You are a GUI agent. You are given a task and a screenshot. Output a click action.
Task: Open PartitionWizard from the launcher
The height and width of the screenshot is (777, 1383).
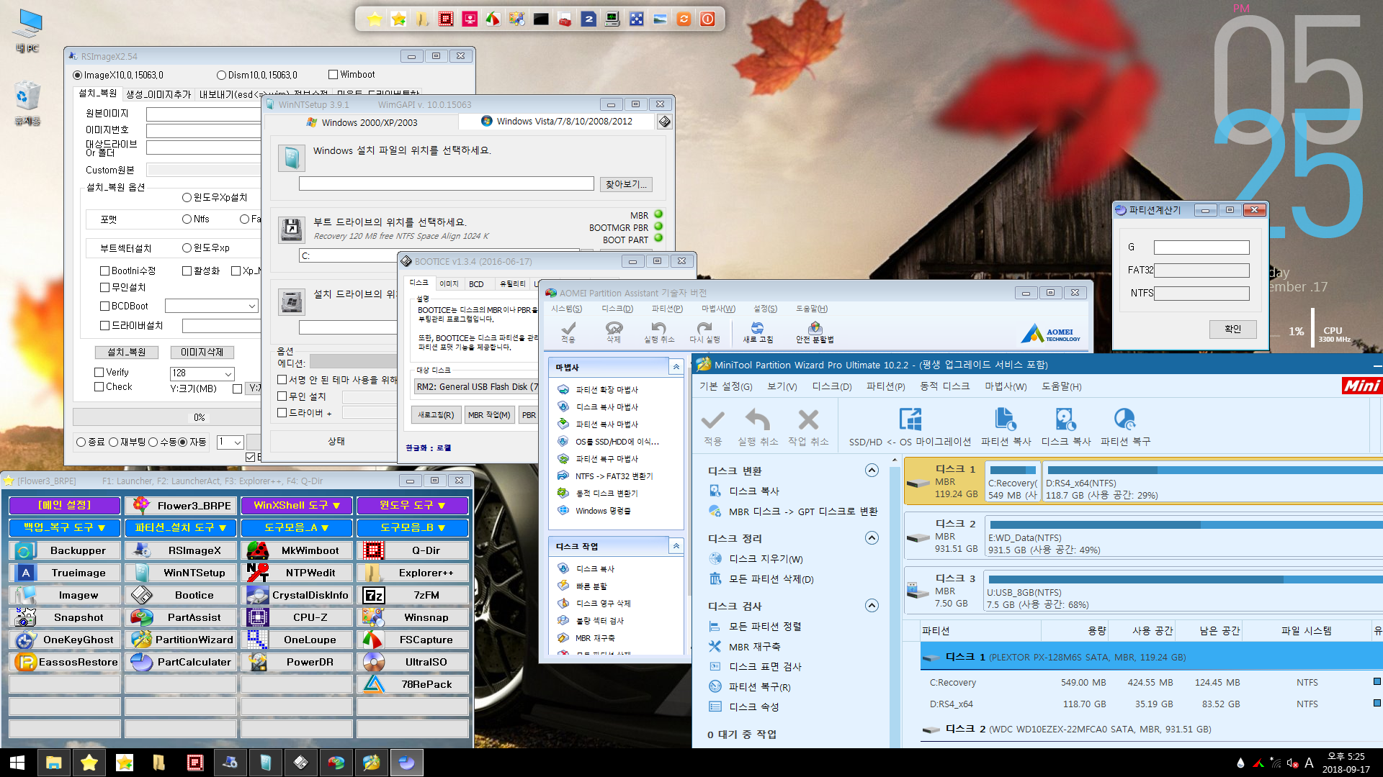[181, 640]
